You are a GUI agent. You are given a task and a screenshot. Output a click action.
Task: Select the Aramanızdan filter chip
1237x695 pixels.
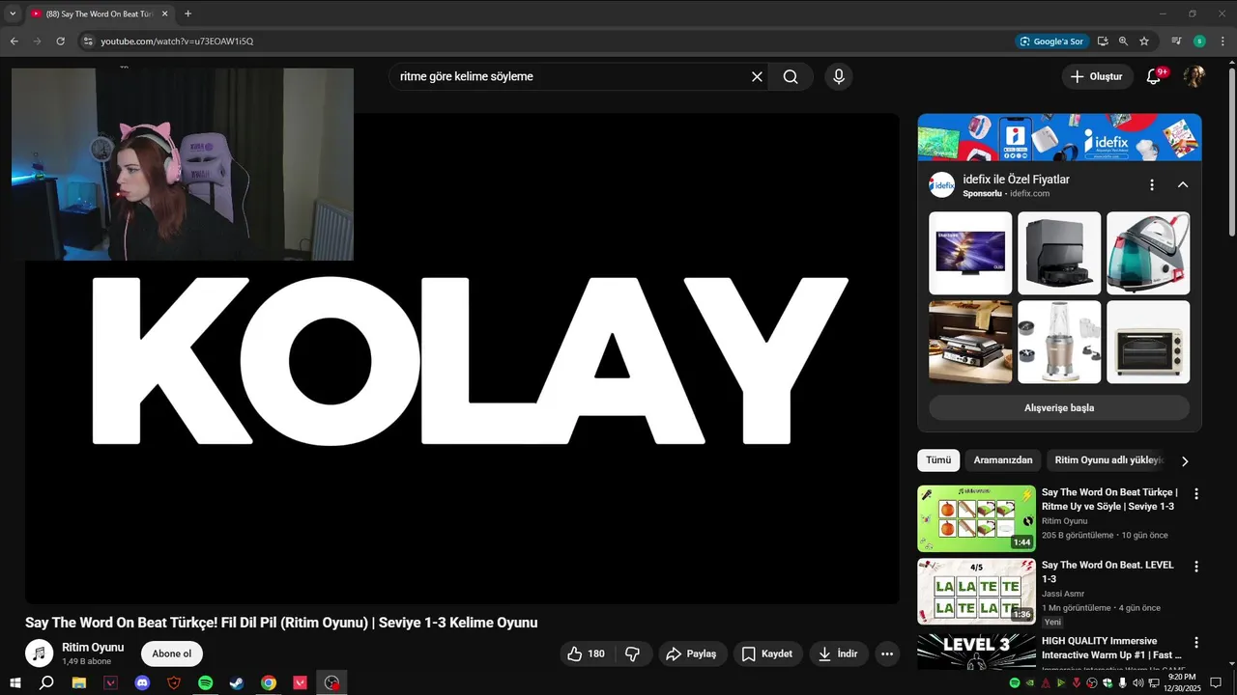pyautogui.click(x=1003, y=460)
